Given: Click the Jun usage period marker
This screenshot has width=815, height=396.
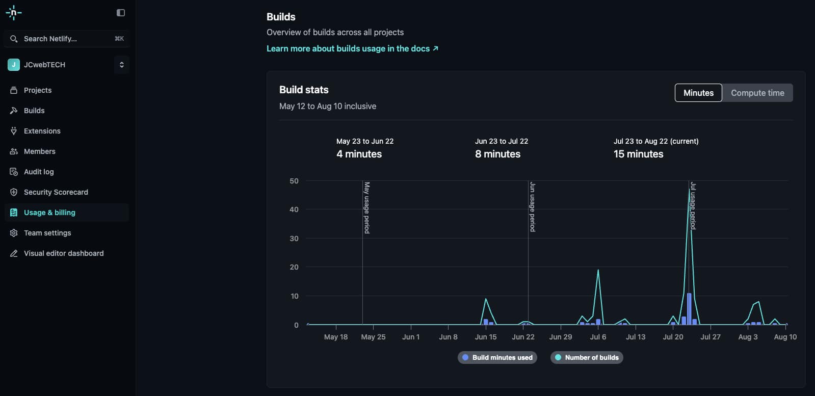Looking at the screenshot, I should point(532,207).
